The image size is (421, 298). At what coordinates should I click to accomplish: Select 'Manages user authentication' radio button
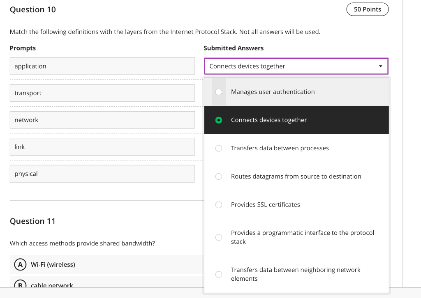pyautogui.click(x=219, y=92)
